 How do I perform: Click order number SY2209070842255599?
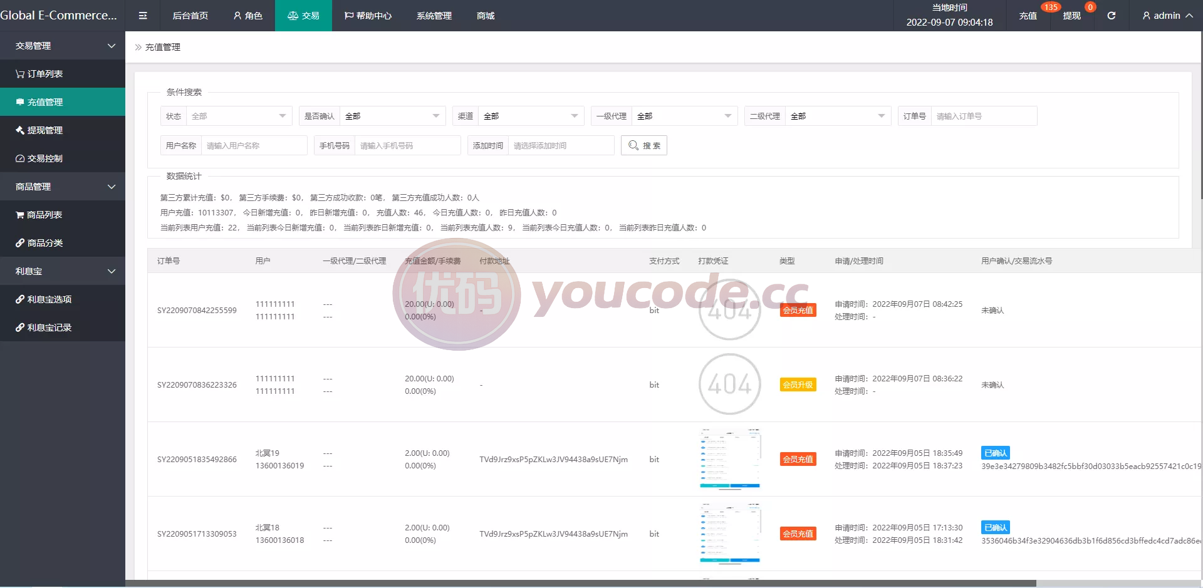coord(197,310)
